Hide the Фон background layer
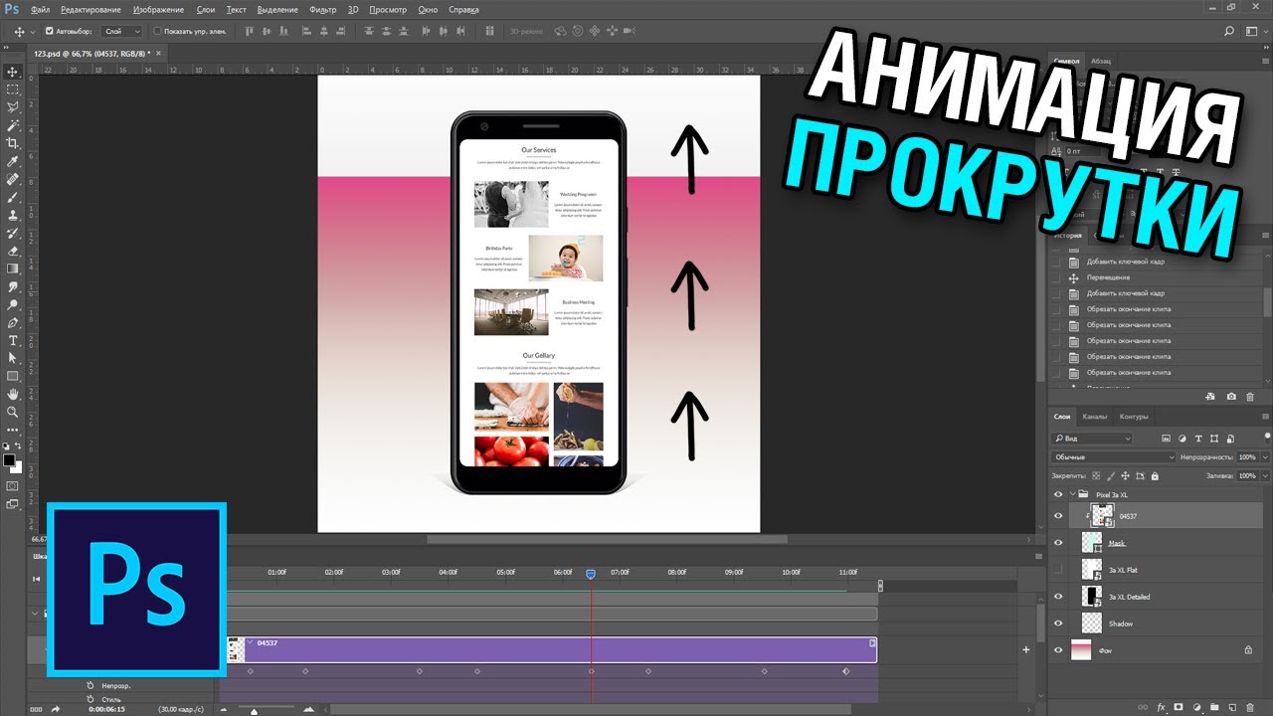This screenshot has height=716, width=1273. click(1058, 649)
